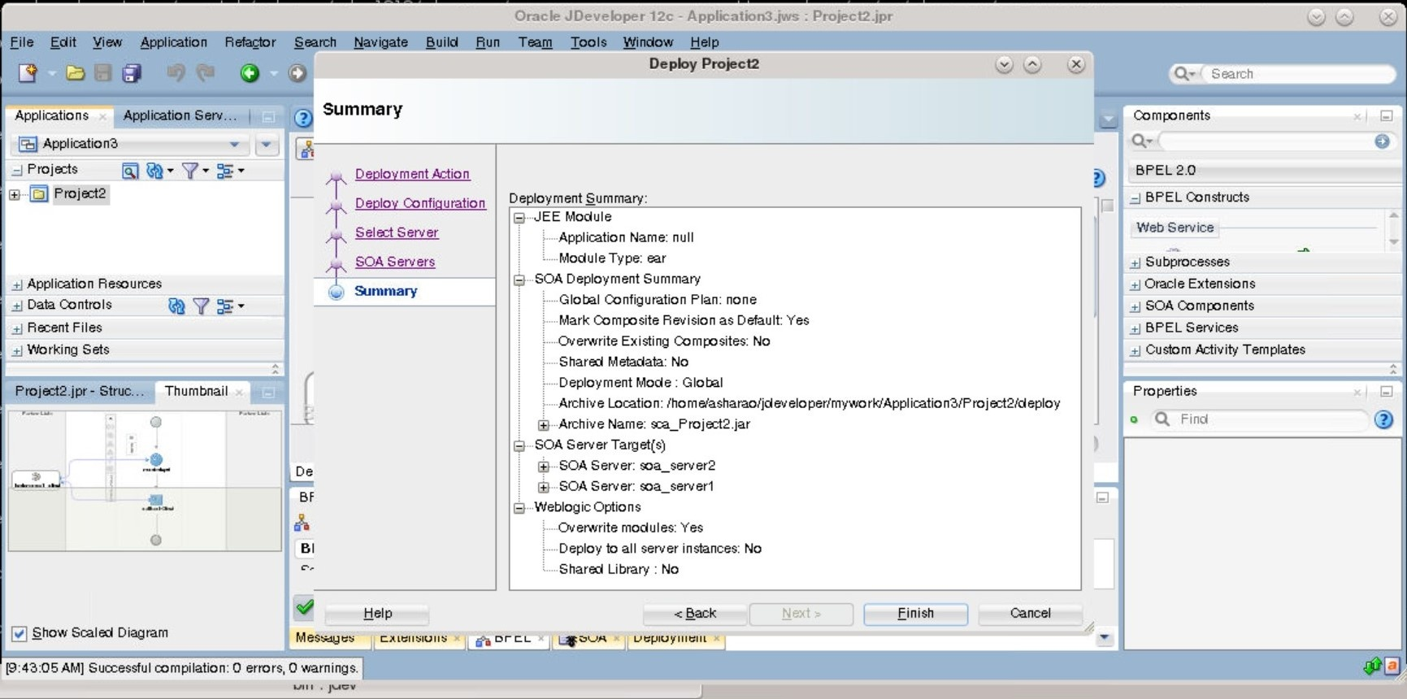Click the New file toolbar icon
This screenshot has height=699, width=1407.
click(27, 73)
